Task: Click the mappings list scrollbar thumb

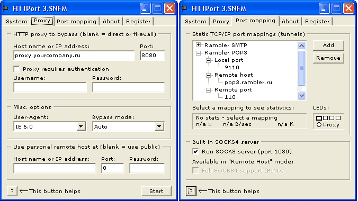Action: (301, 68)
